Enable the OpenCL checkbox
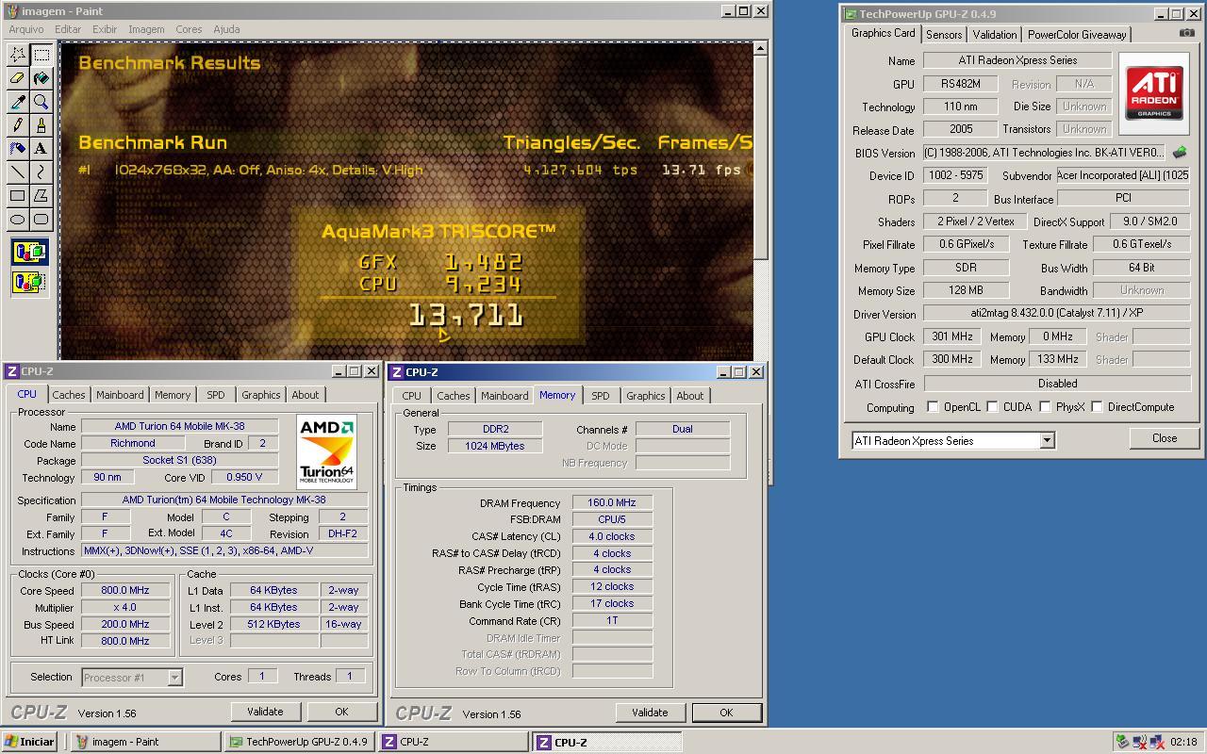1207x754 pixels. 933,407
